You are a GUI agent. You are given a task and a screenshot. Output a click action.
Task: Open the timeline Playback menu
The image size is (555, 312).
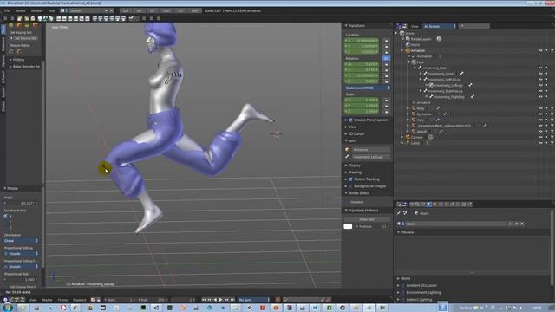[79, 300]
